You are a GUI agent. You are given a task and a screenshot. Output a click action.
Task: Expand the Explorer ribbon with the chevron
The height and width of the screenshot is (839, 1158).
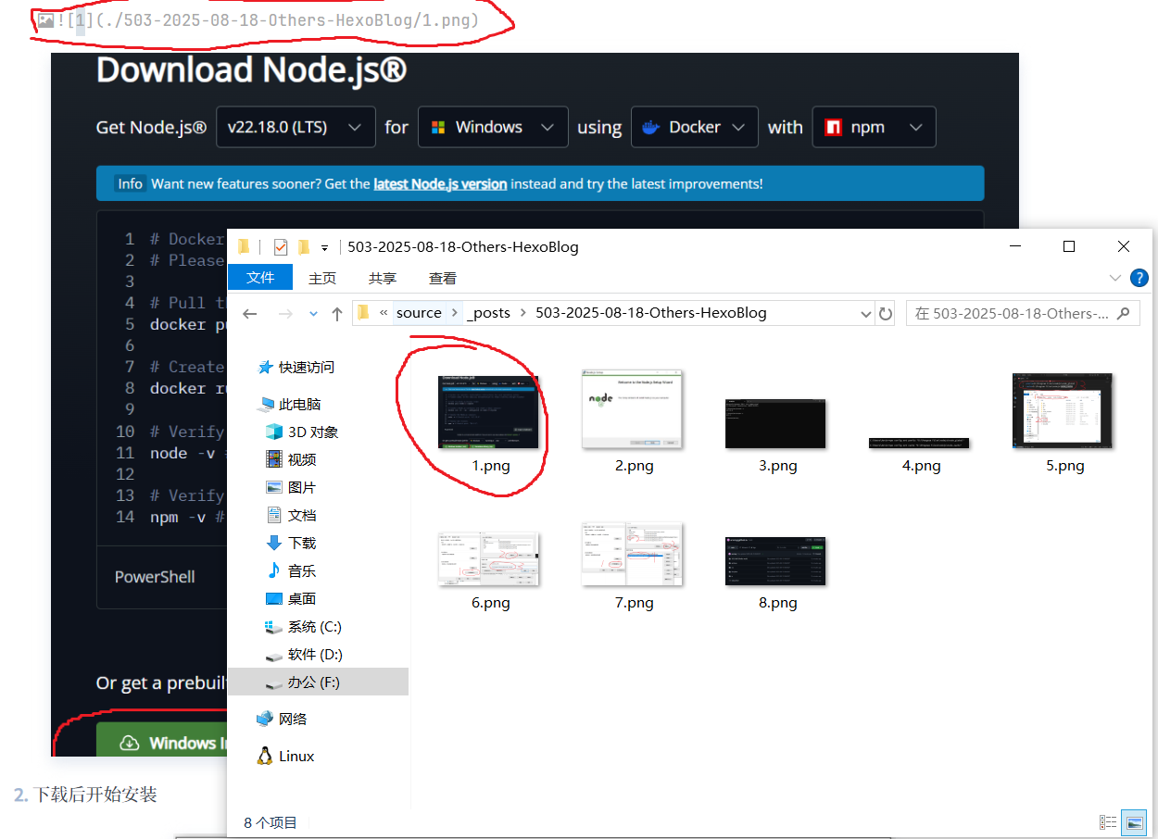click(x=1115, y=278)
